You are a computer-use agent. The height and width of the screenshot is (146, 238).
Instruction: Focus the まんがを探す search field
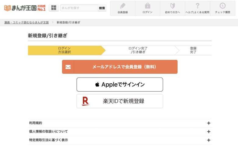click(79, 8)
